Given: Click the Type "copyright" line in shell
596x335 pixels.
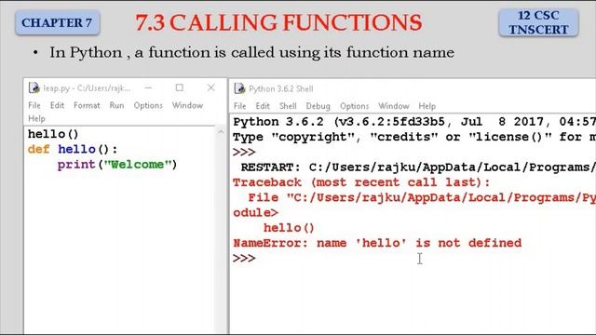Looking at the screenshot, I should [414, 137].
